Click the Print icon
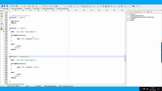This screenshot has width=162, height=91. point(56,6)
